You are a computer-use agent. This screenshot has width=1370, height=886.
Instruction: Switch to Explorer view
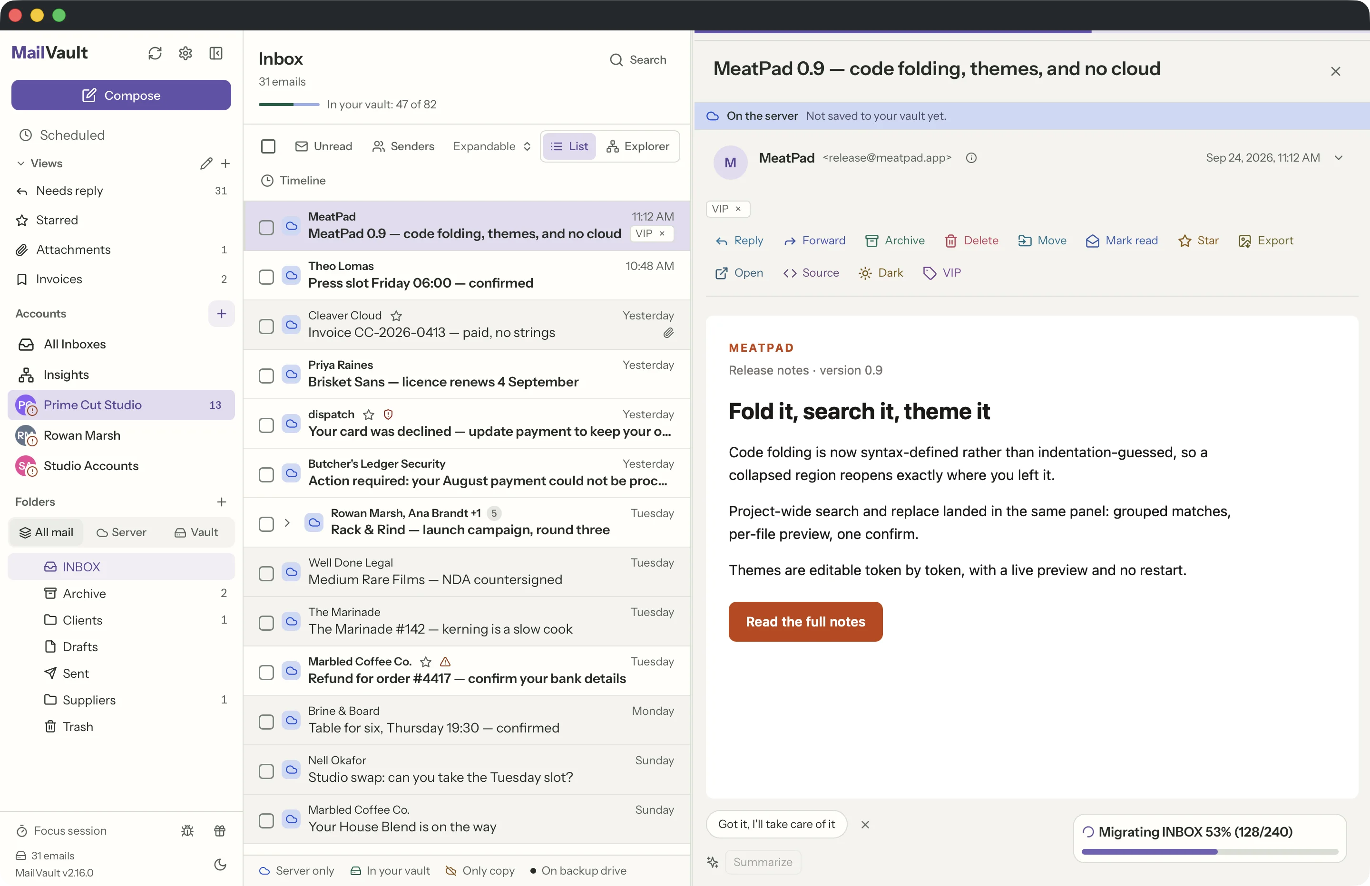click(638, 146)
